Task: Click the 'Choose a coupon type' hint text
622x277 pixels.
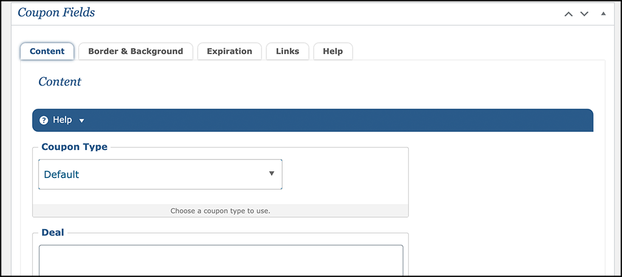Action: click(x=220, y=211)
